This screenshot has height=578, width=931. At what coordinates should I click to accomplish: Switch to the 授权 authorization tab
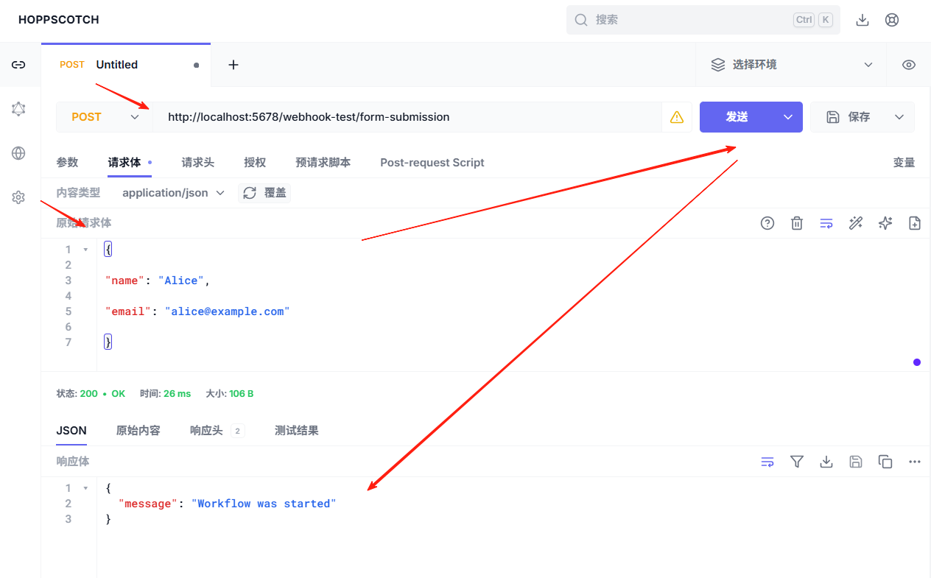click(x=255, y=163)
